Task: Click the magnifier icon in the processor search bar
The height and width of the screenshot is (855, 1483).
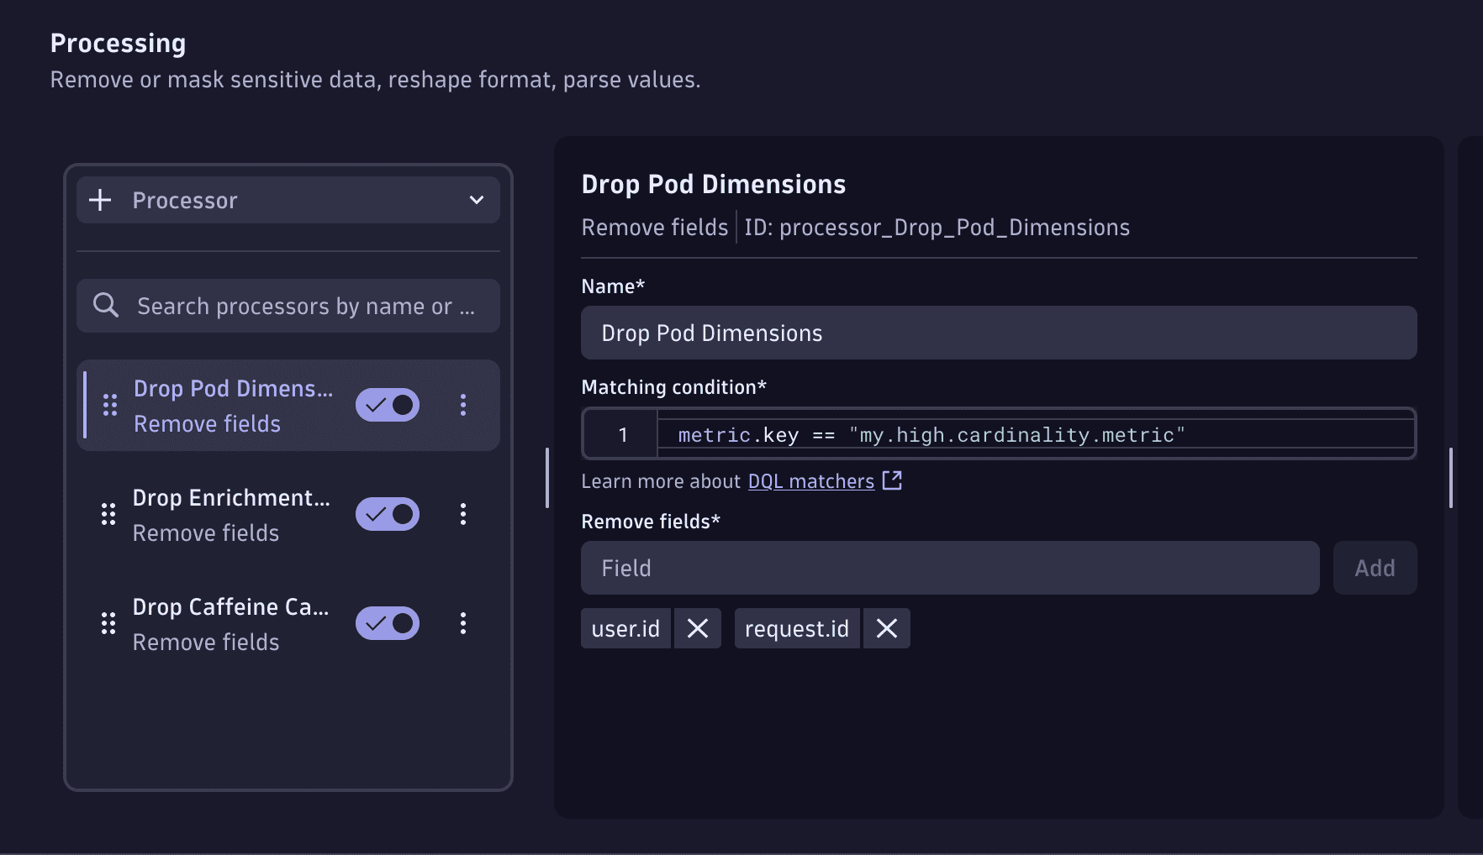Action: click(x=105, y=305)
